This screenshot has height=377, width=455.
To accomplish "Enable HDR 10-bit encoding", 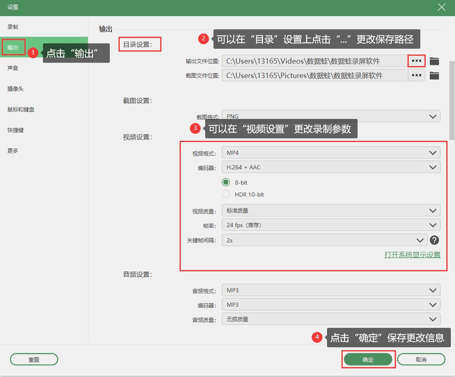I will click(x=227, y=194).
